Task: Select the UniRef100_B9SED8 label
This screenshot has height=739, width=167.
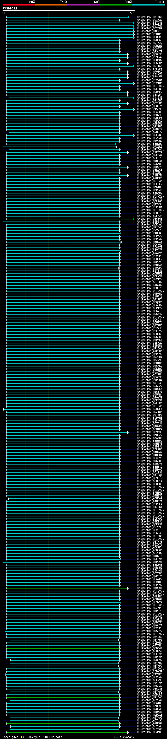Action: [150, 101]
